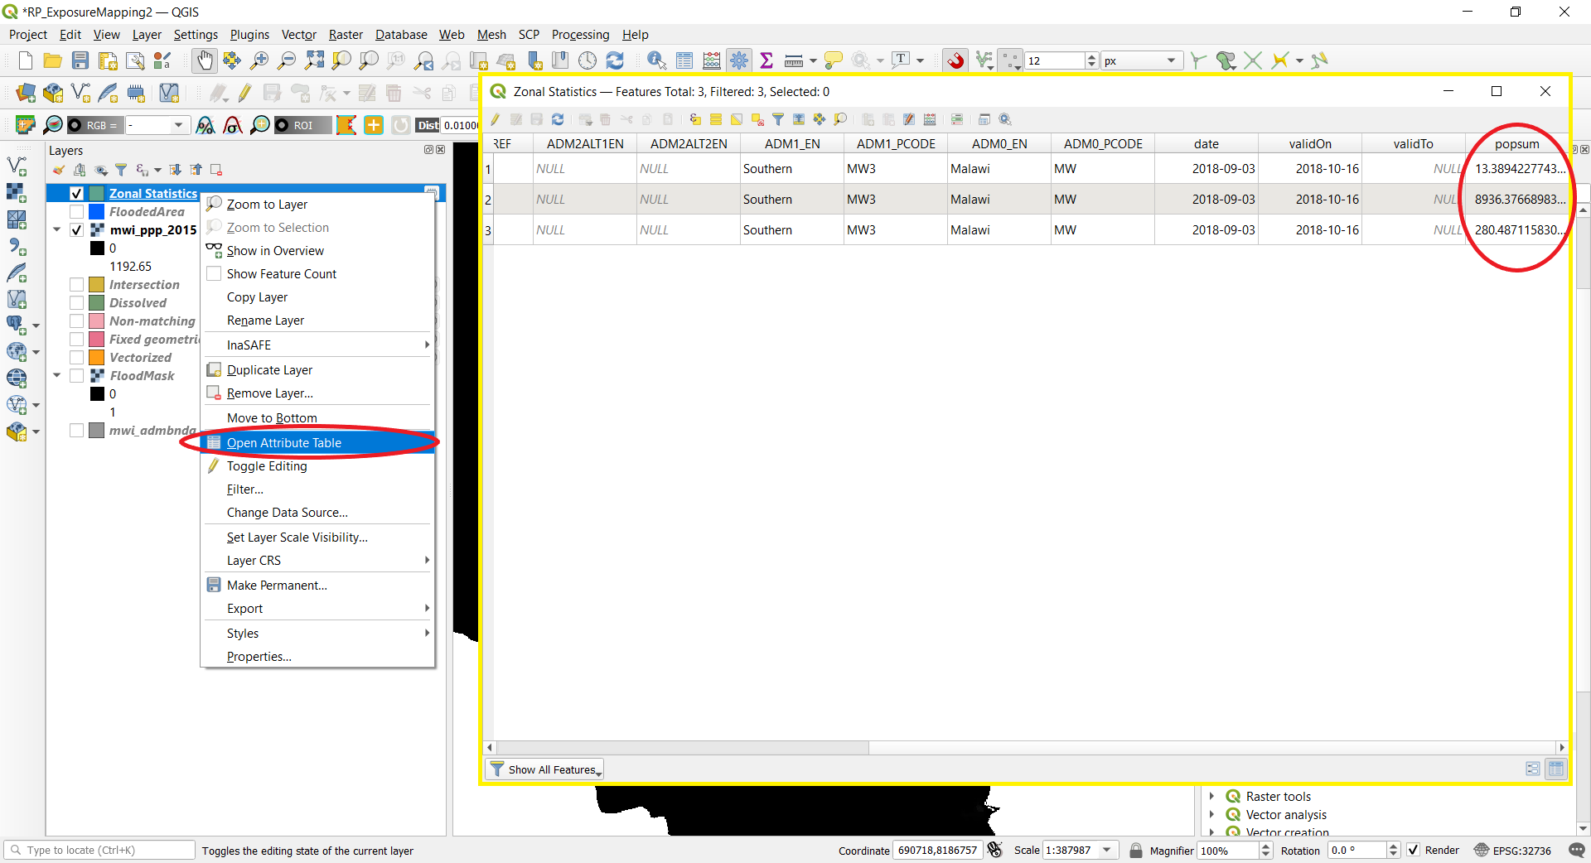
Task: Open the Zoom In tool
Action: coord(259,60)
